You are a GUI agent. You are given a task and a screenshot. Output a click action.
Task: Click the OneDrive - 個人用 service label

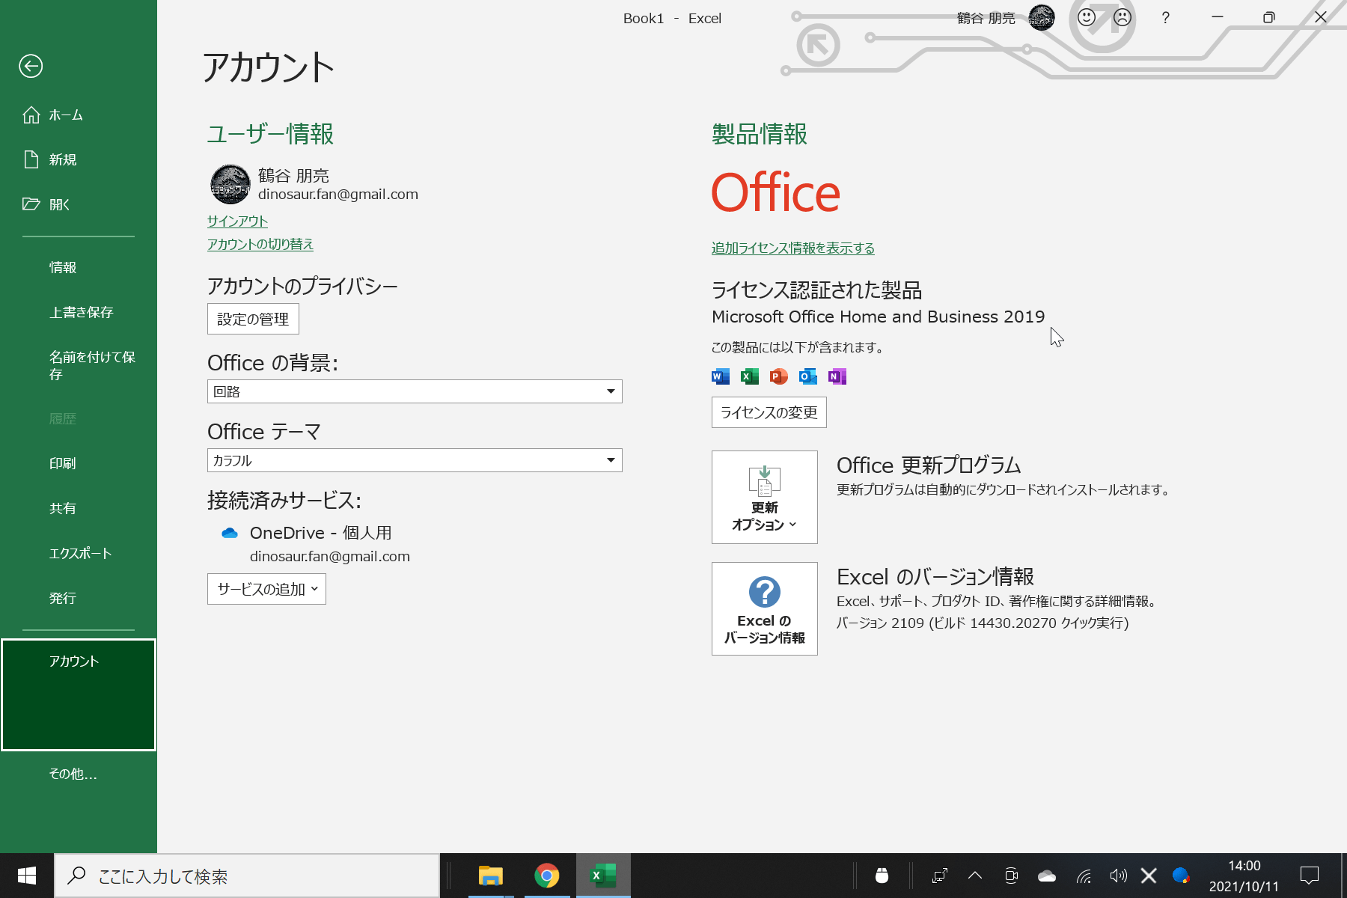[x=321, y=533]
